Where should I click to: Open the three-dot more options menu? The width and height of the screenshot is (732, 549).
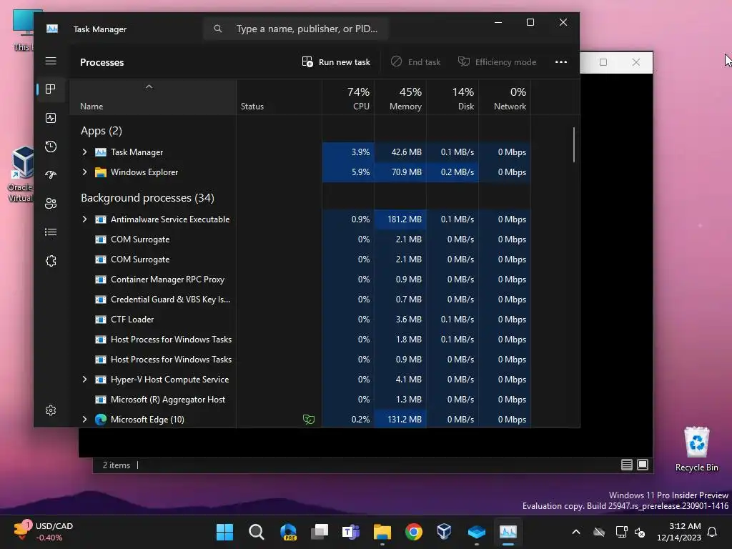(561, 62)
